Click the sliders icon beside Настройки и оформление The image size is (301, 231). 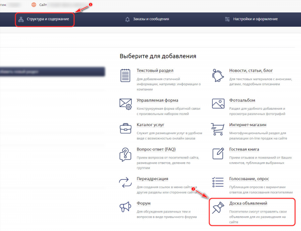(227, 19)
